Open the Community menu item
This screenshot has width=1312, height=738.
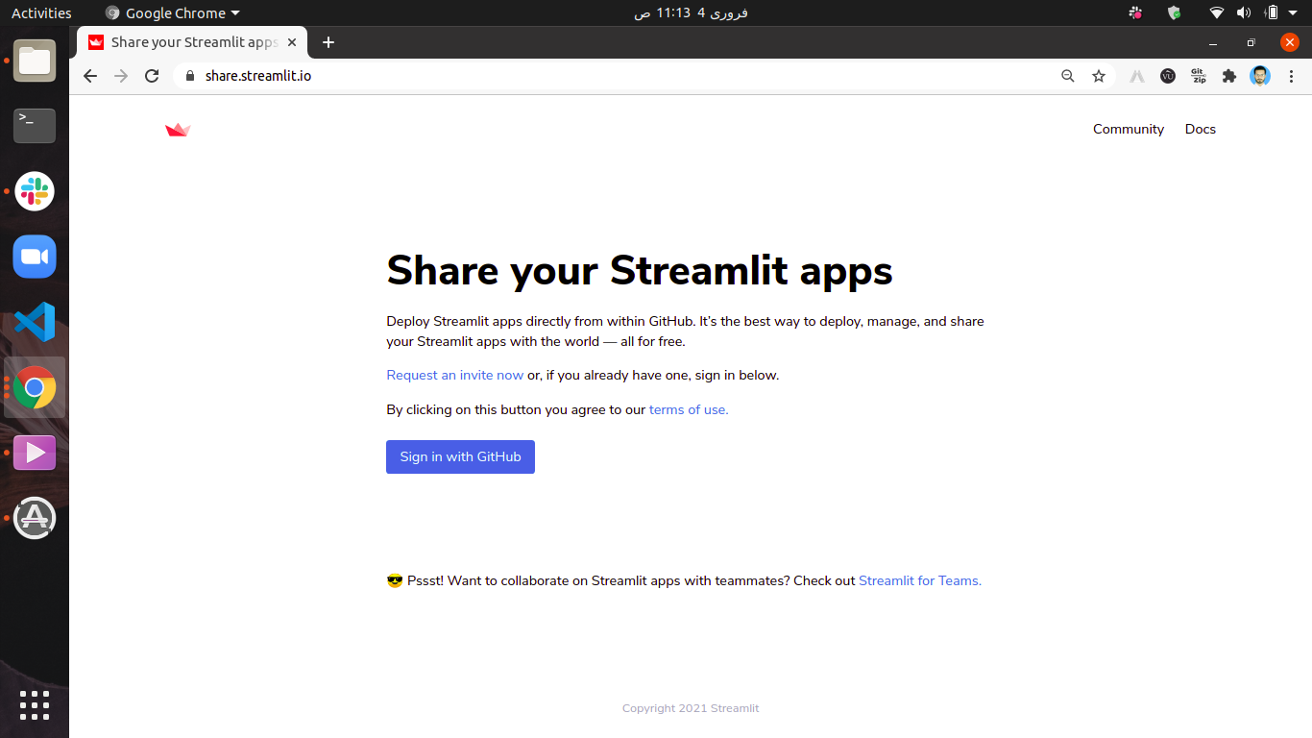(1128, 129)
